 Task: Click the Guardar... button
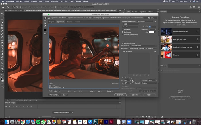[120, 95]
